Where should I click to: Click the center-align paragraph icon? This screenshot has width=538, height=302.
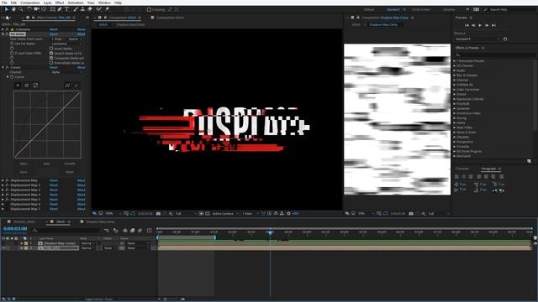(x=464, y=177)
